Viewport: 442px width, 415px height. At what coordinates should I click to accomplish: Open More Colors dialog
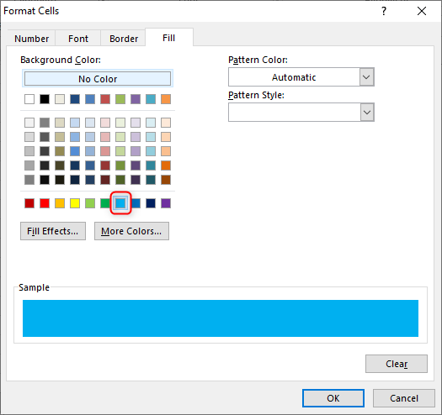tap(131, 231)
